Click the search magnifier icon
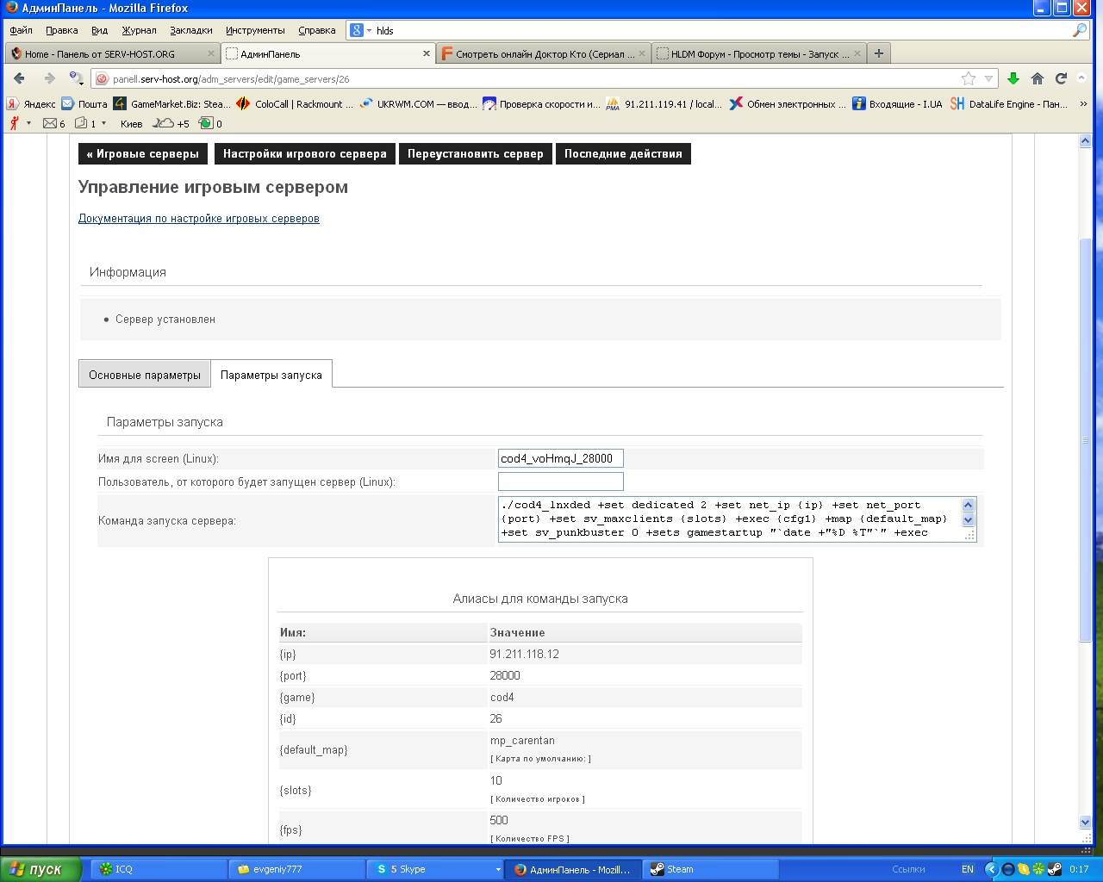This screenshot has height=882, width=1103. 1079,30
